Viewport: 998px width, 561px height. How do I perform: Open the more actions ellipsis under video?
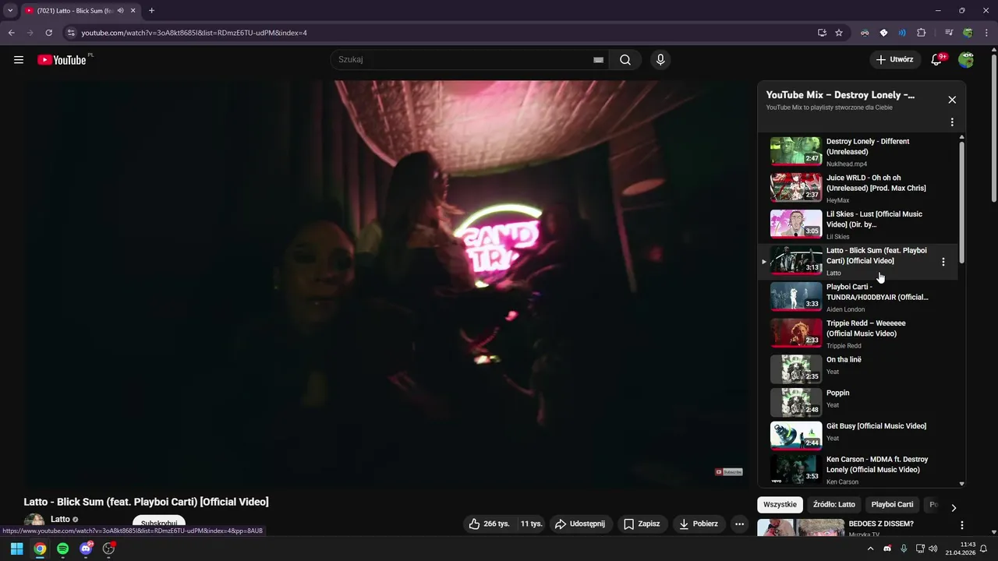tap(739, 524)
